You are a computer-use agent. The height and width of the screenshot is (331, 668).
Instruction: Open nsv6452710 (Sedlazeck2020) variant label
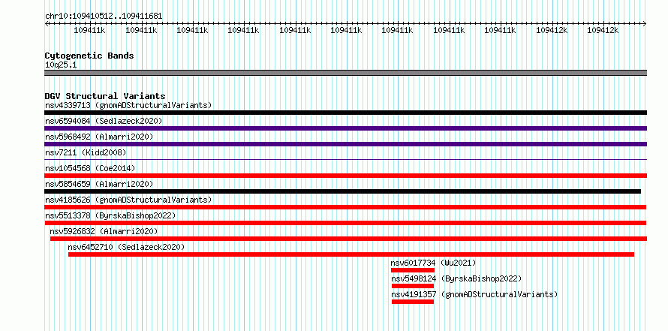click(127, 247)
